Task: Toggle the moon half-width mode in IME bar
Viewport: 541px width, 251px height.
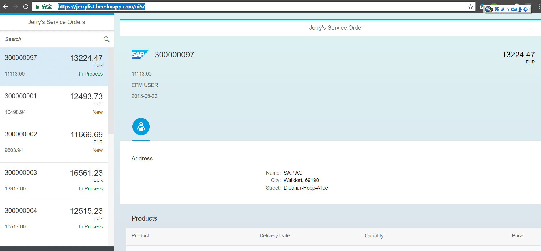Action: pyautogui.click(x=502, y=9)
